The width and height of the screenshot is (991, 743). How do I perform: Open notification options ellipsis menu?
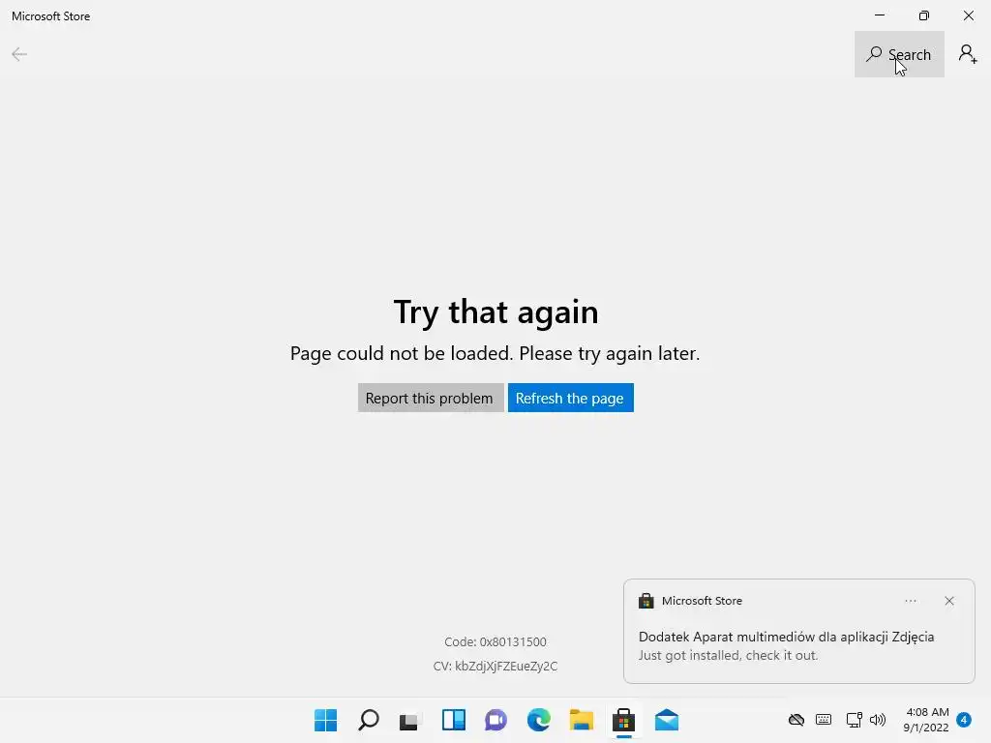(910, 601)
